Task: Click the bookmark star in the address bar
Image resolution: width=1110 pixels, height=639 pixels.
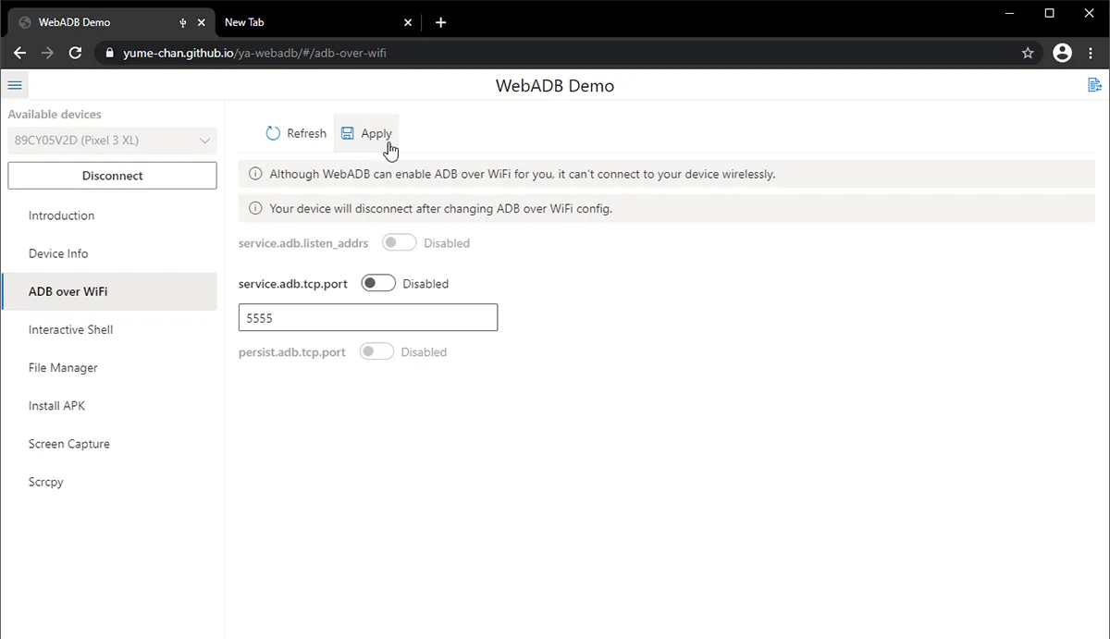Action: click(1028, 53)
